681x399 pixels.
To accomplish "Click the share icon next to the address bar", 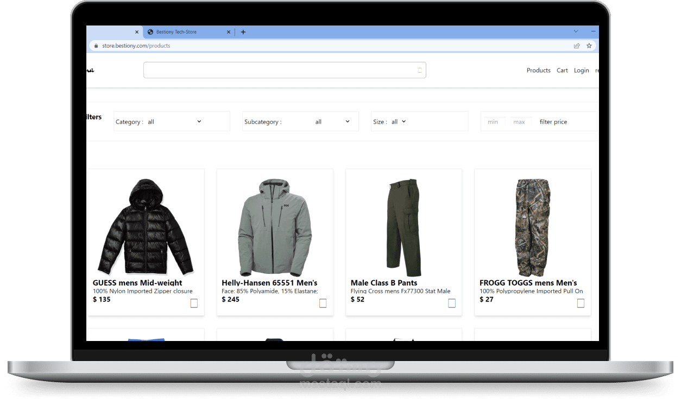I will tap(577, 46).
